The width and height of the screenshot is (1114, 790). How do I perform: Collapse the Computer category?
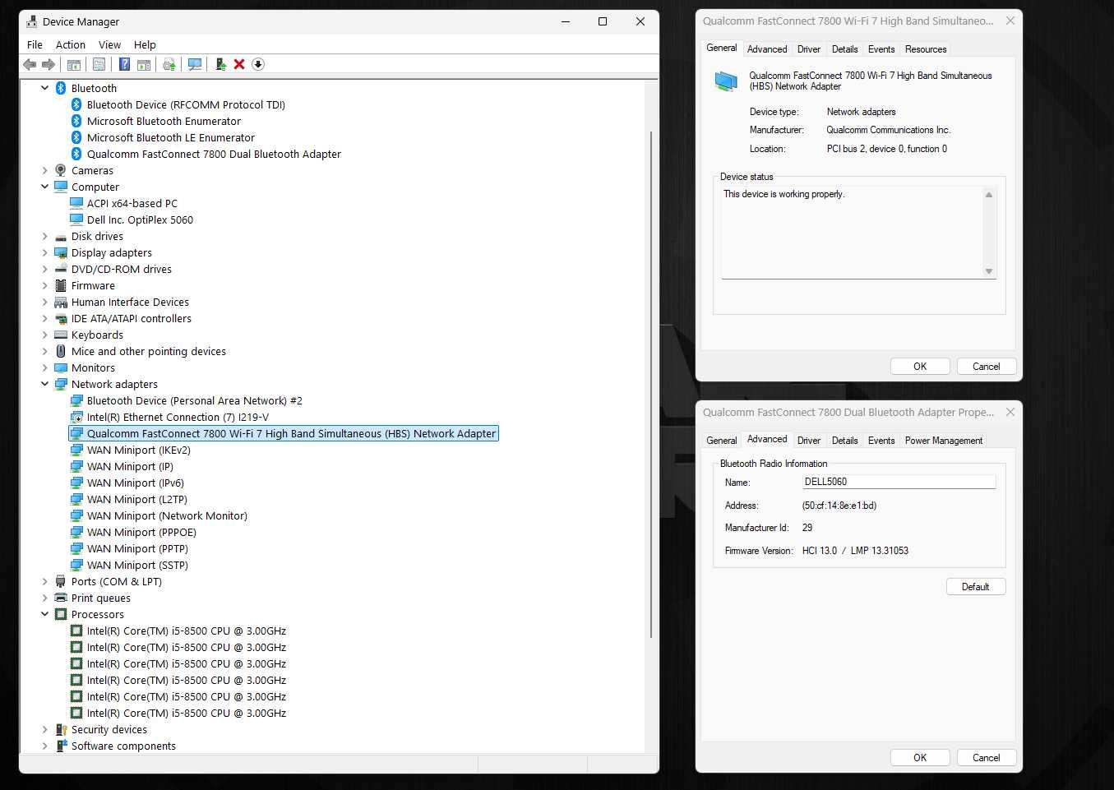[45, 187]
